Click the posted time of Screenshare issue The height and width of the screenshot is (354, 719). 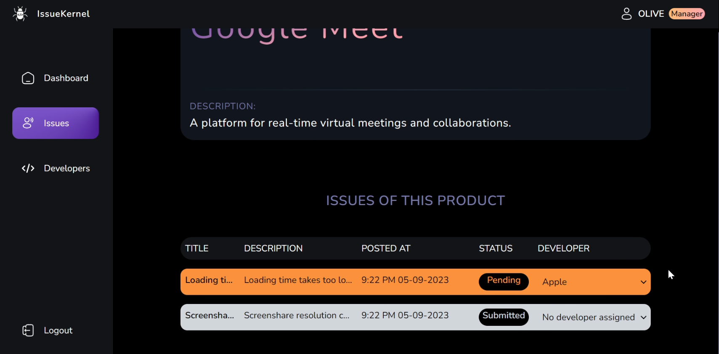[405, 315]
